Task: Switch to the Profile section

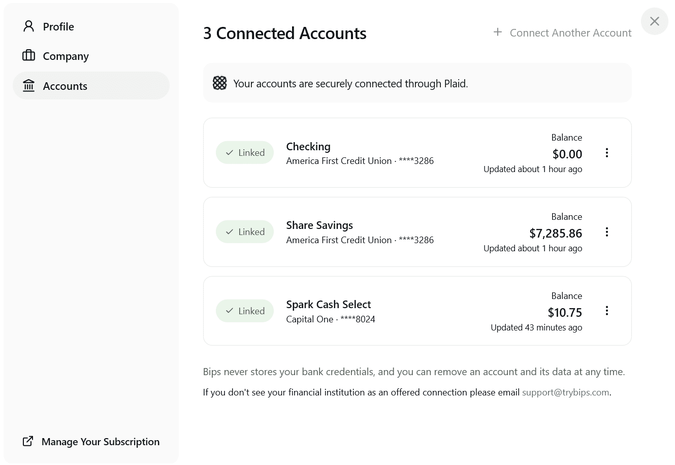Action: click(x=58, y=26)
